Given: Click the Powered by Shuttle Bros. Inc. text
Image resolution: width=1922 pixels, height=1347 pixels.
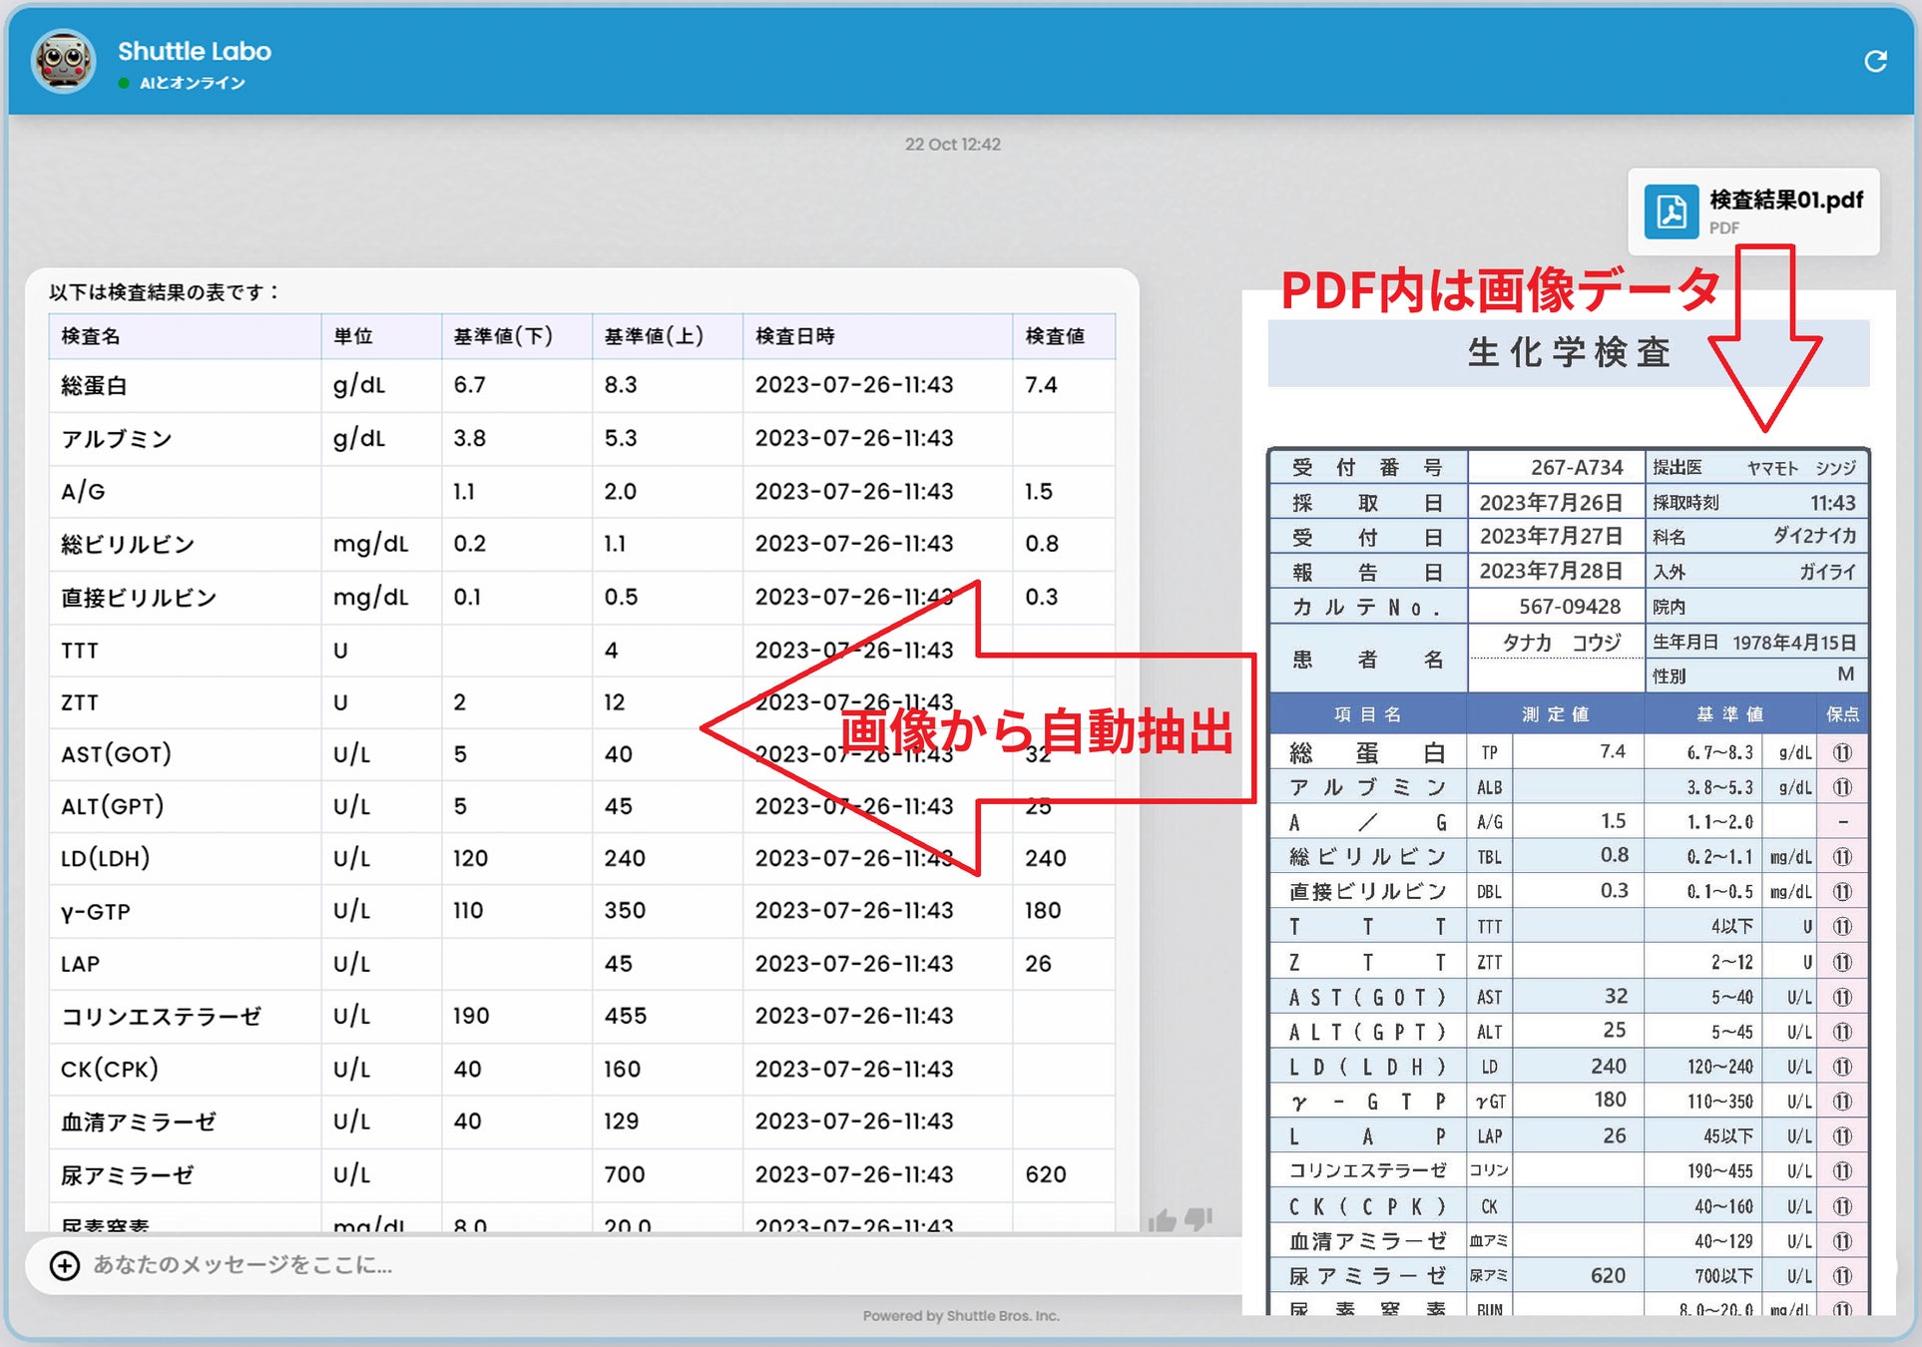Looking at the screenshot, I should click(960, 1316).
